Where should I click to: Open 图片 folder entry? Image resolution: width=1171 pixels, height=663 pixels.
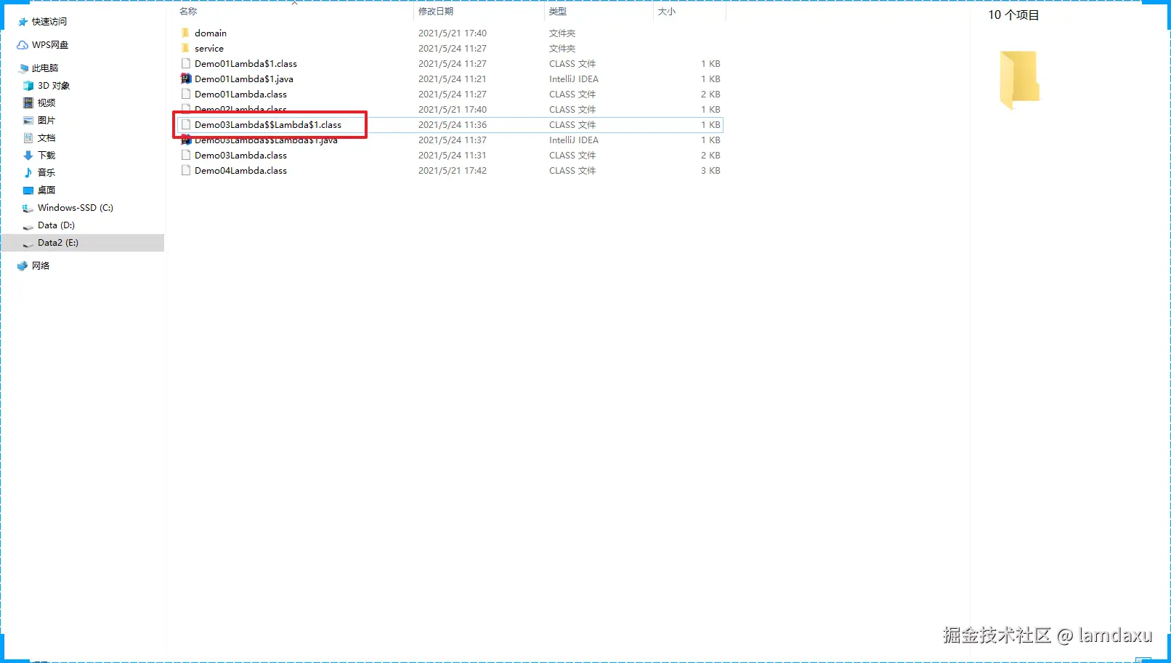click(x=46, y=121)
